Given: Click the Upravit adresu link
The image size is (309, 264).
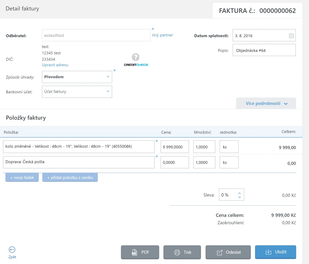Looking at the screenshot, I should tap(55, 65).
